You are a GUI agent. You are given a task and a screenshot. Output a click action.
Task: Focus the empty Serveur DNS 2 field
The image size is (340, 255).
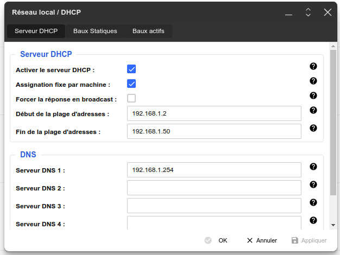click(214, 188)
